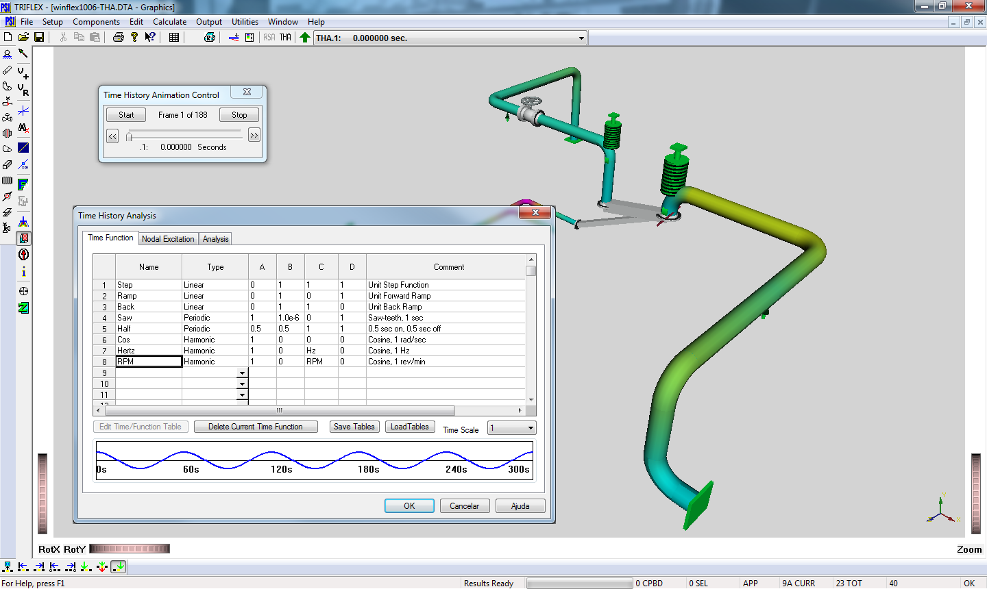Click Delete Current Time Function button
This screenshot has height=589, width=987.
tap(256, 427)
